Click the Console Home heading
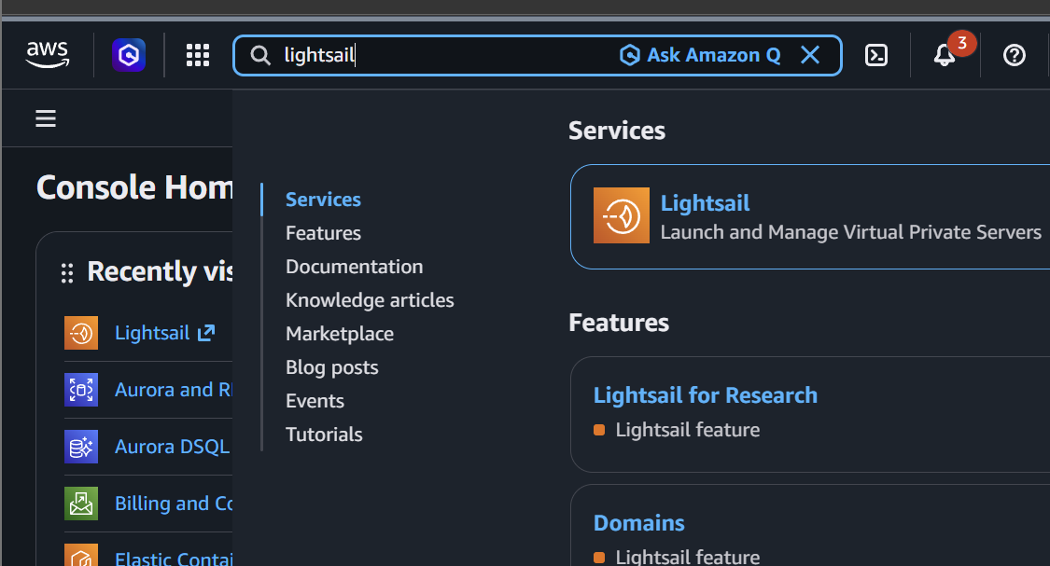 [x=133, y=186]
